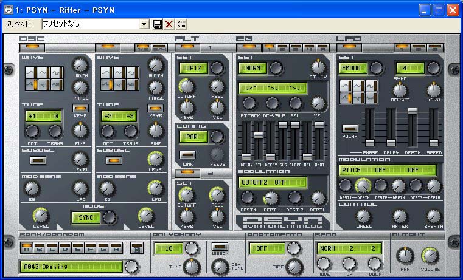Image resolution: width=463 pixels, height=280 pixels.
Task: Click the floppy disk save preset icon
Action: click(x=158, y=24)
